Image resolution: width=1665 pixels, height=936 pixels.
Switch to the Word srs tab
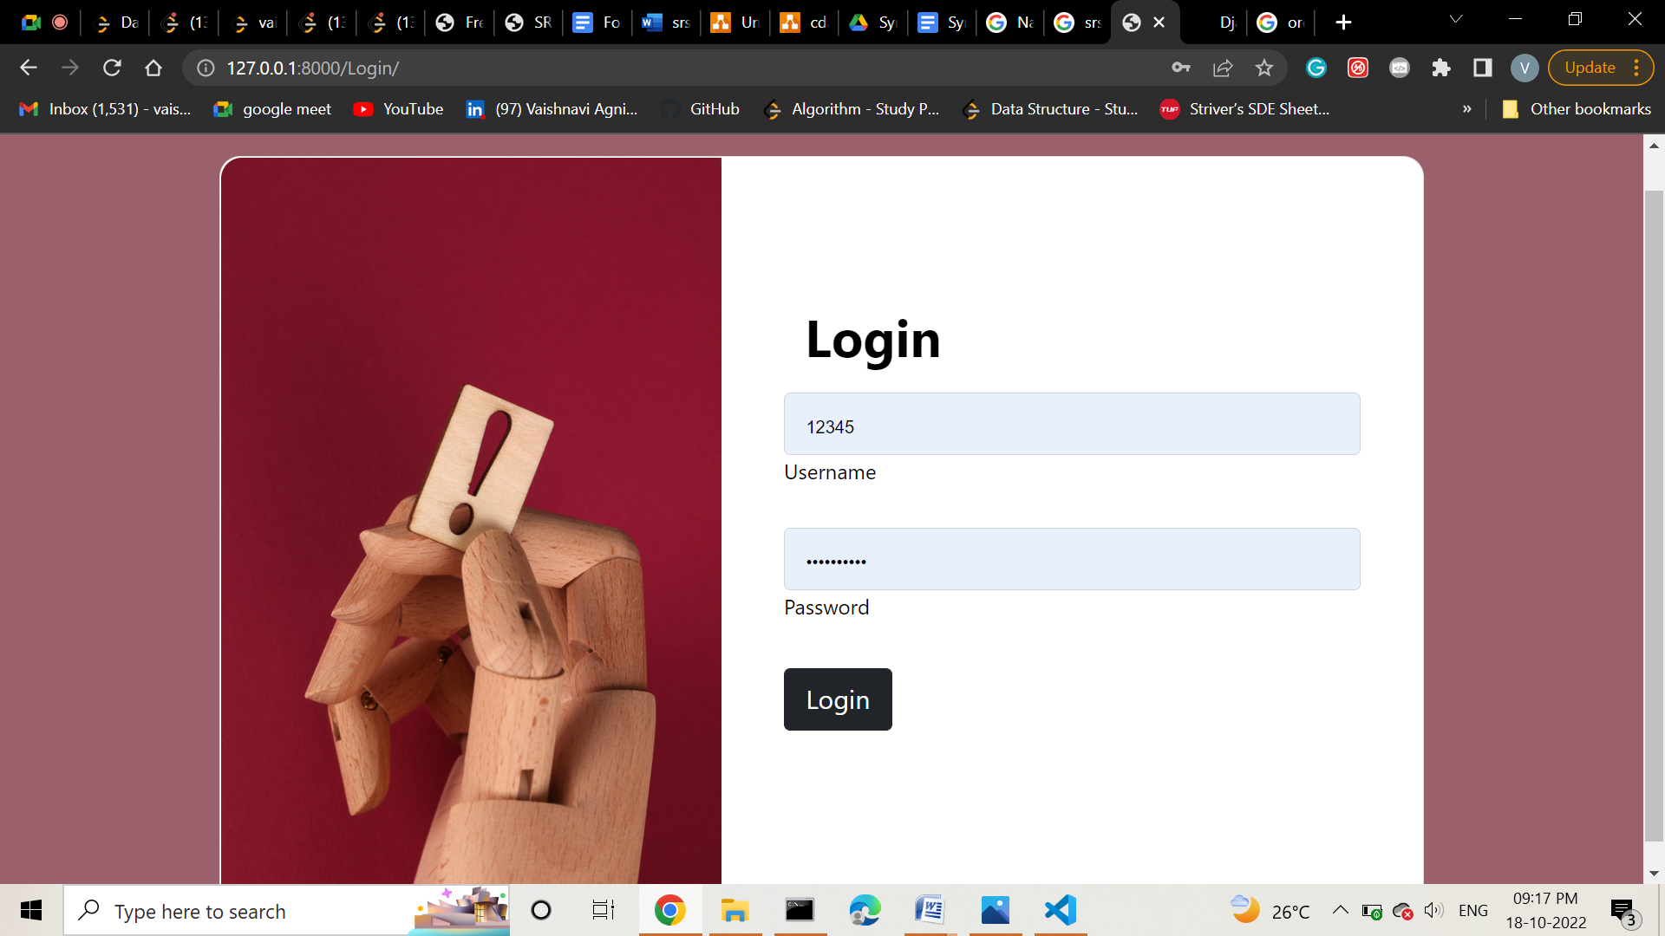tap(666, 23)
